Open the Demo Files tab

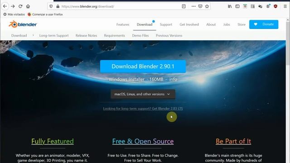pyautogui.click(x=140, y=35)
